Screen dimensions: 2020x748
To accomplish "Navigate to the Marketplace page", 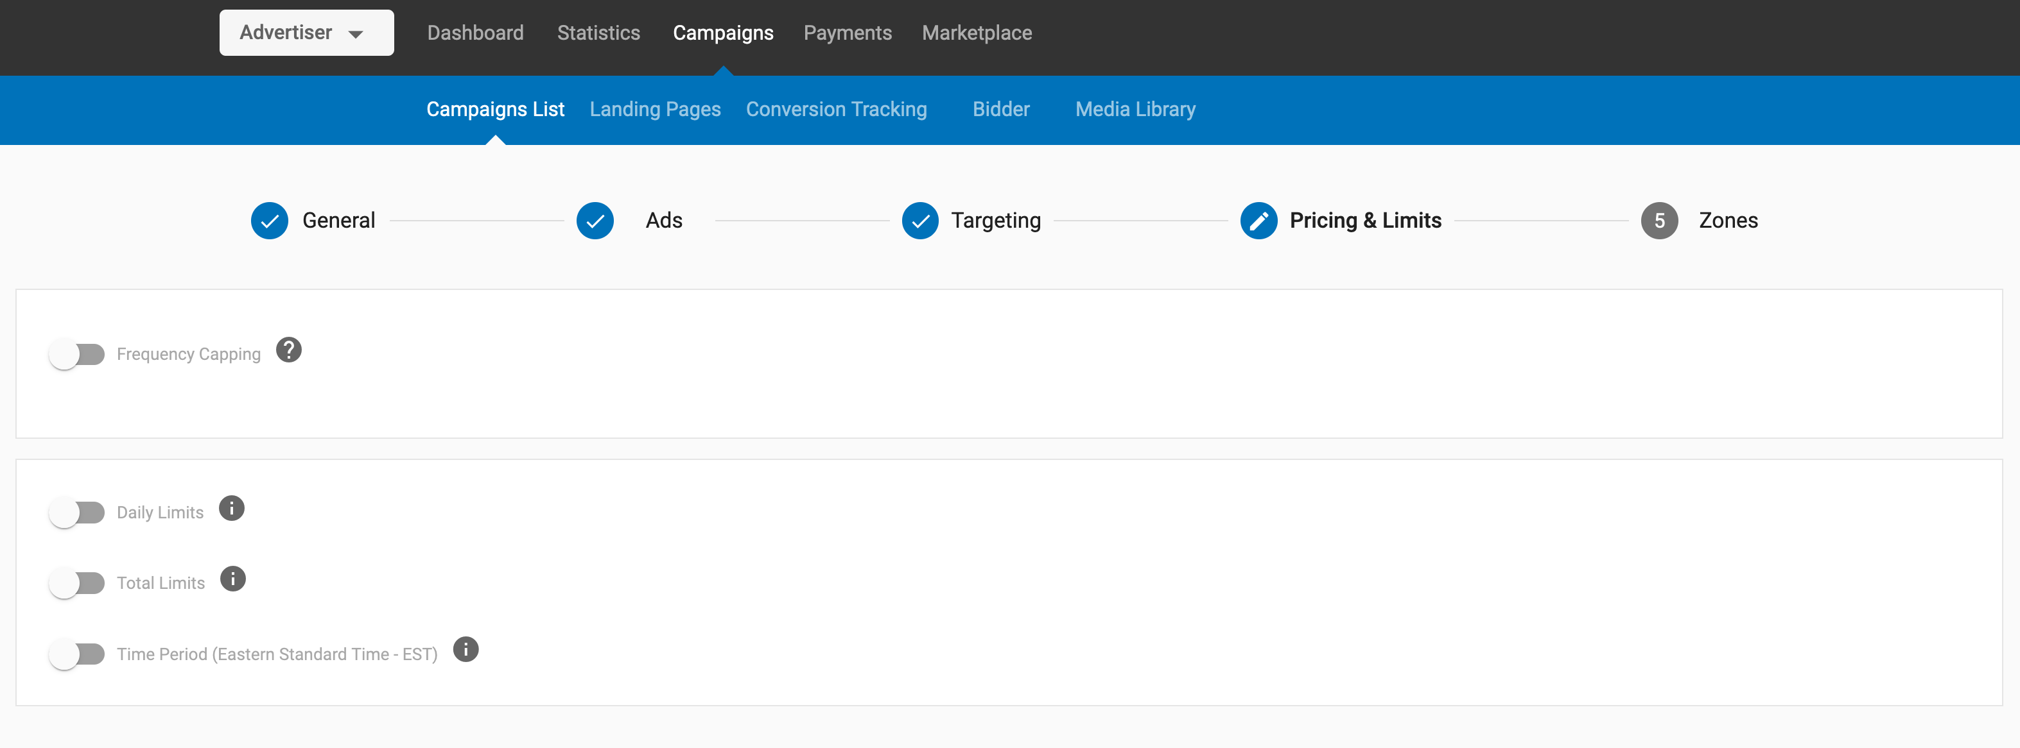I will coord(976,33).
